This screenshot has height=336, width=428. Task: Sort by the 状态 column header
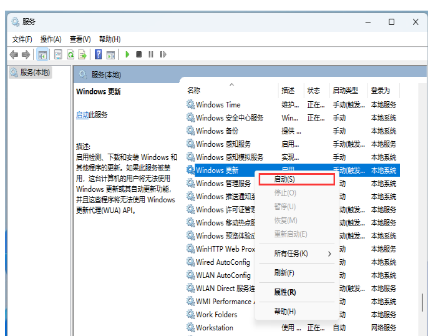point(317,90)
